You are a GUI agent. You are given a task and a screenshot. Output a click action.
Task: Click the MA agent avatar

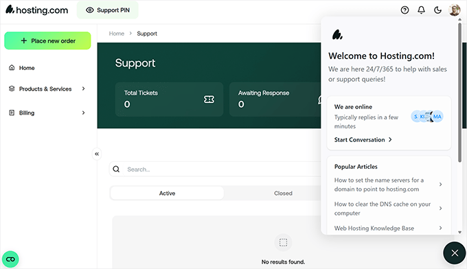(x=437, y=117)
